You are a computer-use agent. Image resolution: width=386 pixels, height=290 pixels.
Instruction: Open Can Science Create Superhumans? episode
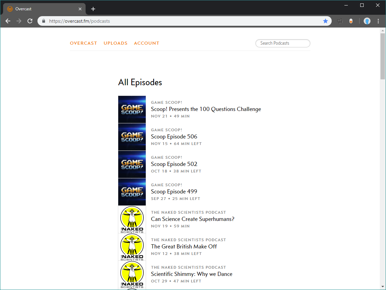(192, 219)
